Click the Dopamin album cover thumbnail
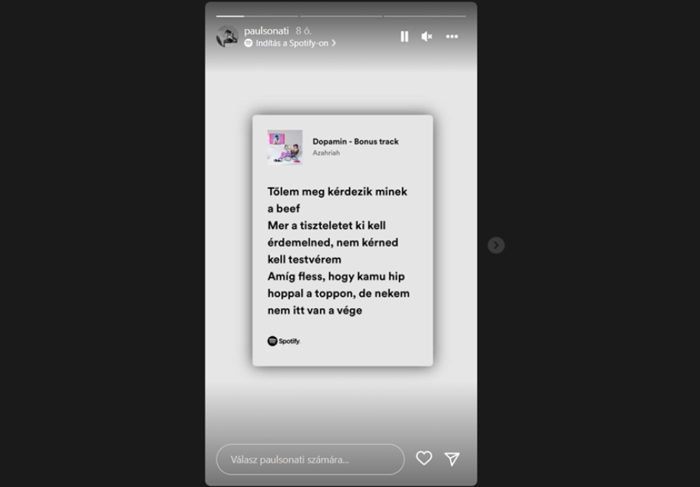700x487 pixels. click(285, 147)
